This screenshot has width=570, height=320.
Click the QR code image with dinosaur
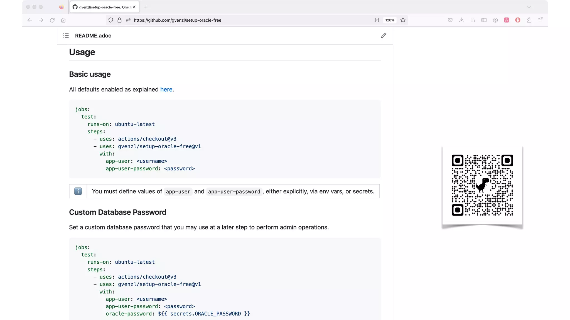[x=482, y=185]
